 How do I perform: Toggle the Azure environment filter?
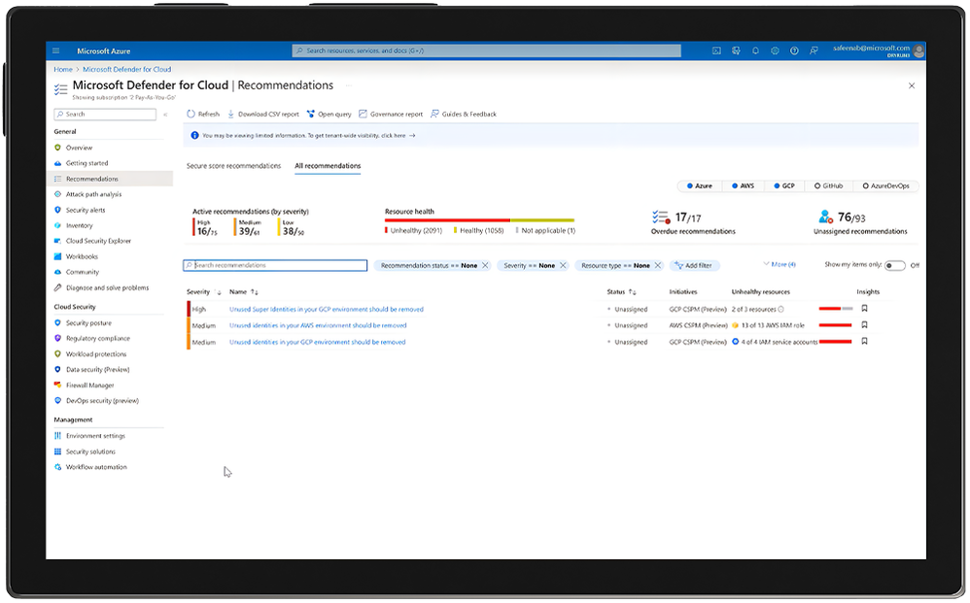tap(699, 186)
